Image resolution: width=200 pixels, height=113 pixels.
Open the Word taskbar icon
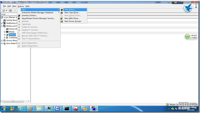(x=57, y=109)
